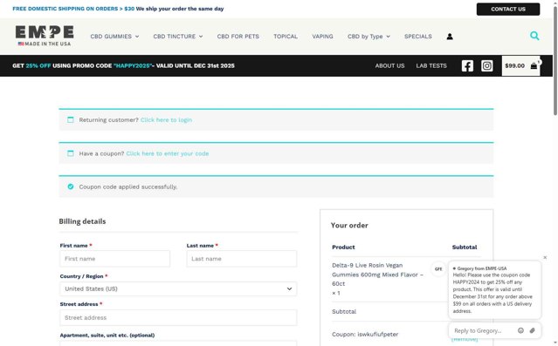
Task: Open the ABOUT US page
Action: [389, 65]
